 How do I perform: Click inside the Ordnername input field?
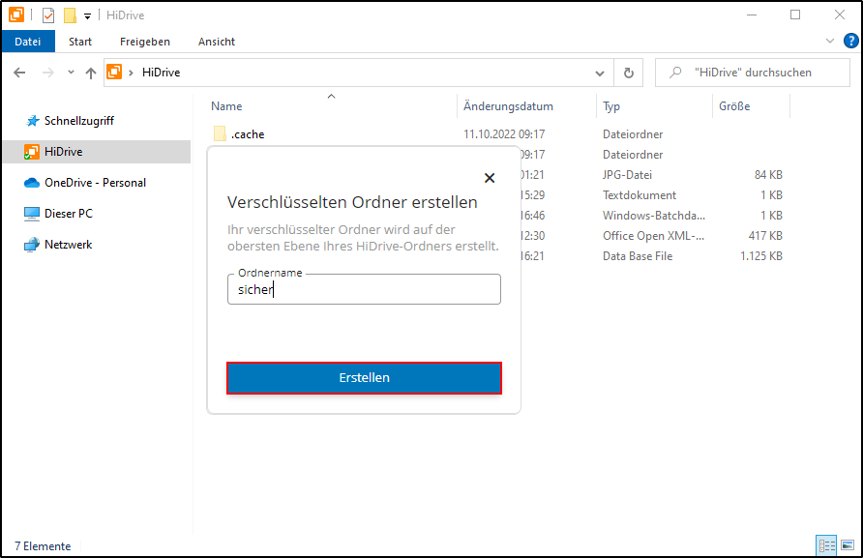pyautogui.click(x=364, y=288)
